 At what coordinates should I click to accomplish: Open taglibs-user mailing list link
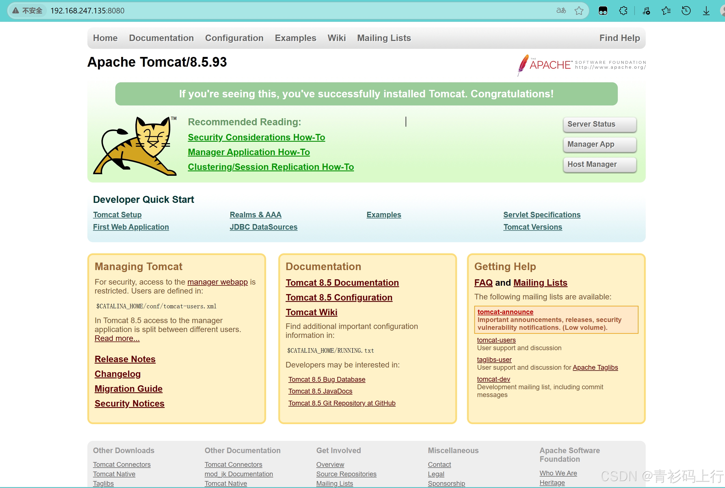tap(494, 360)
